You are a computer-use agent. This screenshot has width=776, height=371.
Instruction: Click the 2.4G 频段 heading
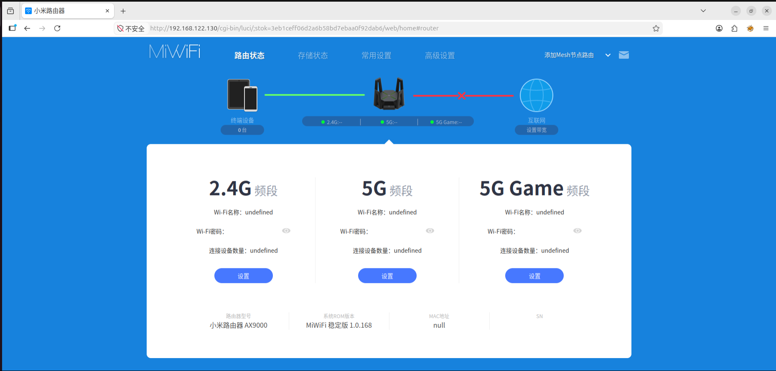tap(244, 189)
